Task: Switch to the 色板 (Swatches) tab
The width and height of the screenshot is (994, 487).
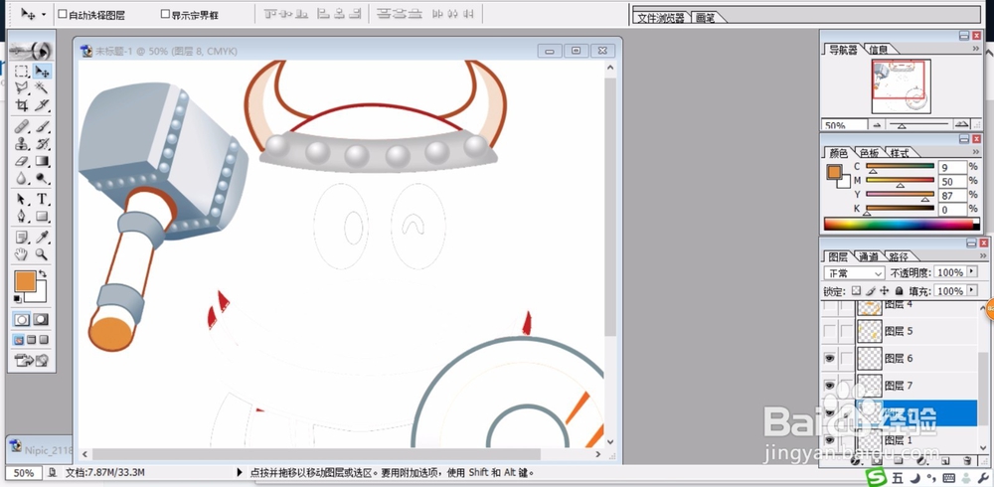Action: [x=869, y=153]
